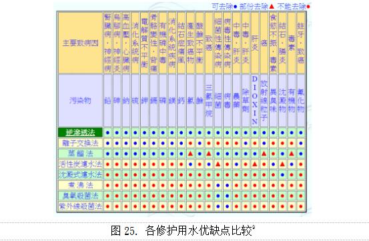Click the 主要致病因 header cell
The image size is (369, 241).
80,43
